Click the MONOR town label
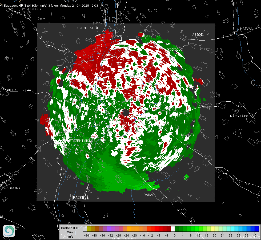Image resolution: width=261 pixels, height=240 pixels. tap(187, 135)
